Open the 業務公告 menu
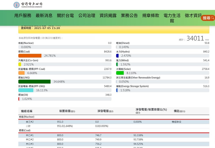The height and width of the screenshot is (148, 215). click(129, 15)
